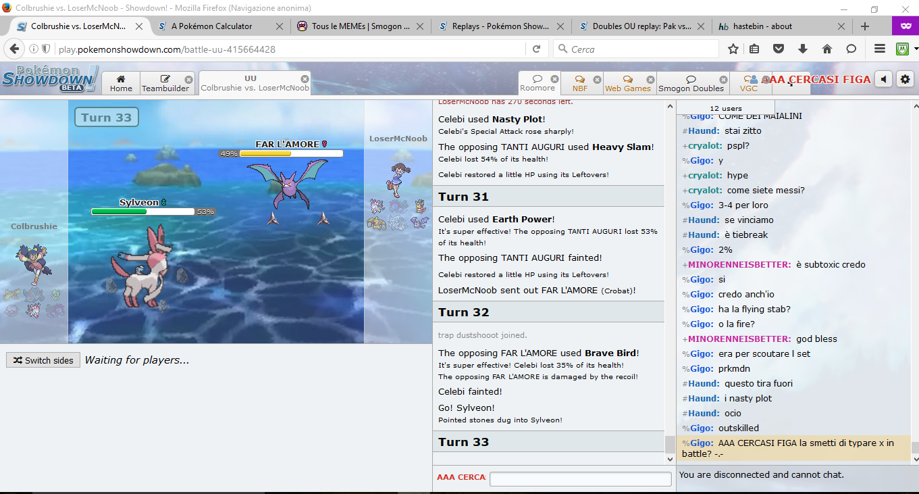Open the Smogon Doubles room tab
Screen dimensions: 919x494
[x=691, y=83]
